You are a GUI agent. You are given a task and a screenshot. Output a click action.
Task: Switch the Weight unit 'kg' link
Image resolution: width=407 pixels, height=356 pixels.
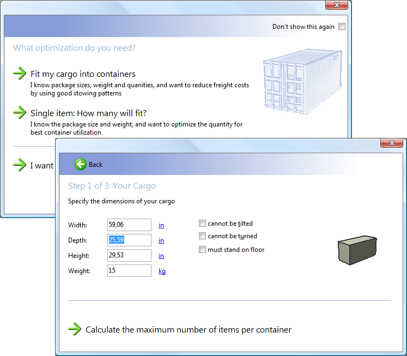162,271
